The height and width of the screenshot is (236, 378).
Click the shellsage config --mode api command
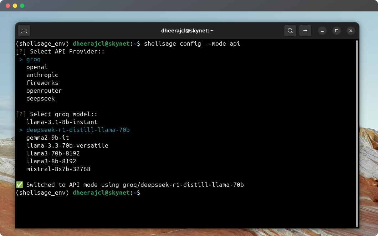pos(192,43)
